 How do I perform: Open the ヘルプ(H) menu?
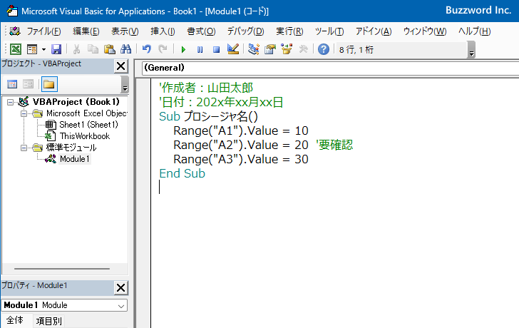[x=474, y=31]
